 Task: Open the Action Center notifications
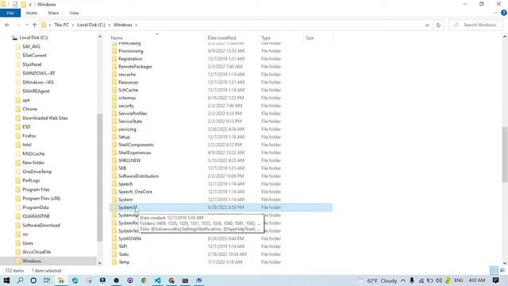[495, 280]
